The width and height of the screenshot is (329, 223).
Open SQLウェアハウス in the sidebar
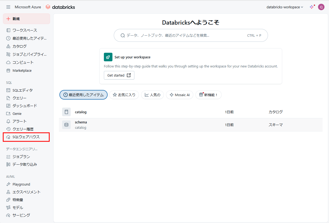click(x=26, y=137)
